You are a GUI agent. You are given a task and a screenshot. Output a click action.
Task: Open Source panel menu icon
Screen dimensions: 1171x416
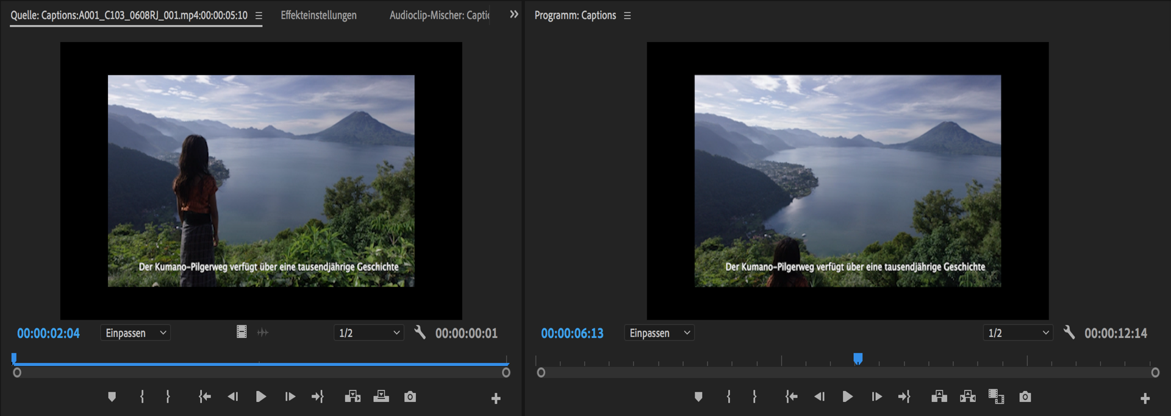pos(259,16)
